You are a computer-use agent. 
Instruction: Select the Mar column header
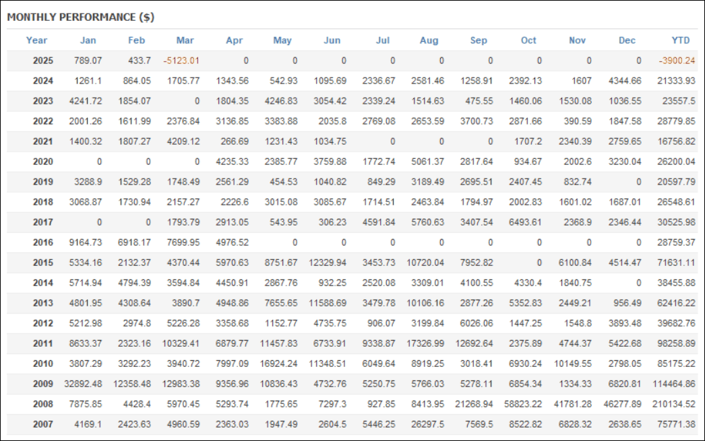coord(185,40)
